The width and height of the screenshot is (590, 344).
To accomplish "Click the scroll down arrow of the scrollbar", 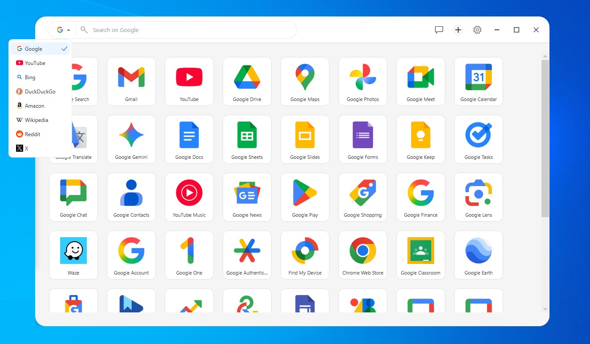I will click(545, 308).
